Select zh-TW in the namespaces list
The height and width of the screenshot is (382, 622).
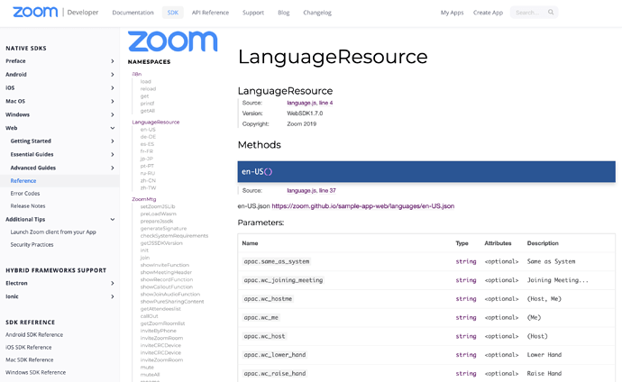(x=148, y=187)
